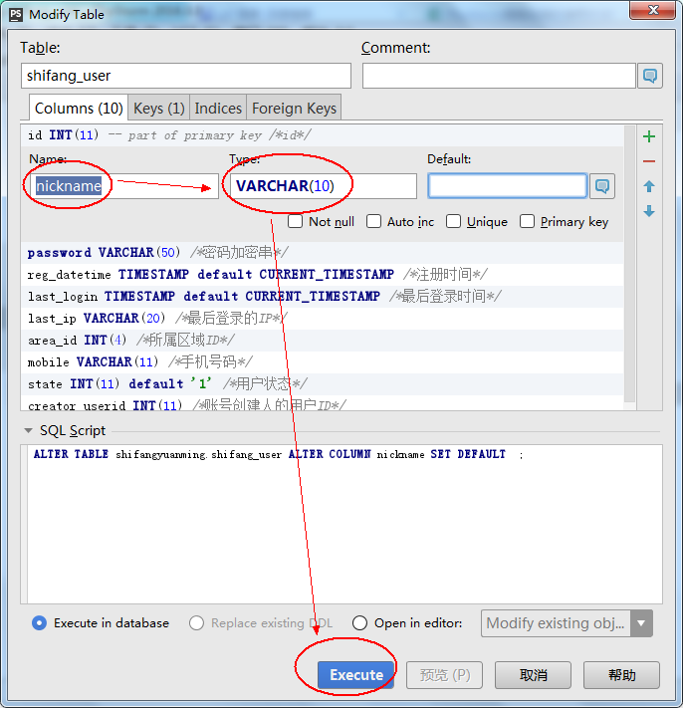Screen dimensions: 683x708
Task: Open the expand editor icon beside Default field
Action: click(602, 186)
